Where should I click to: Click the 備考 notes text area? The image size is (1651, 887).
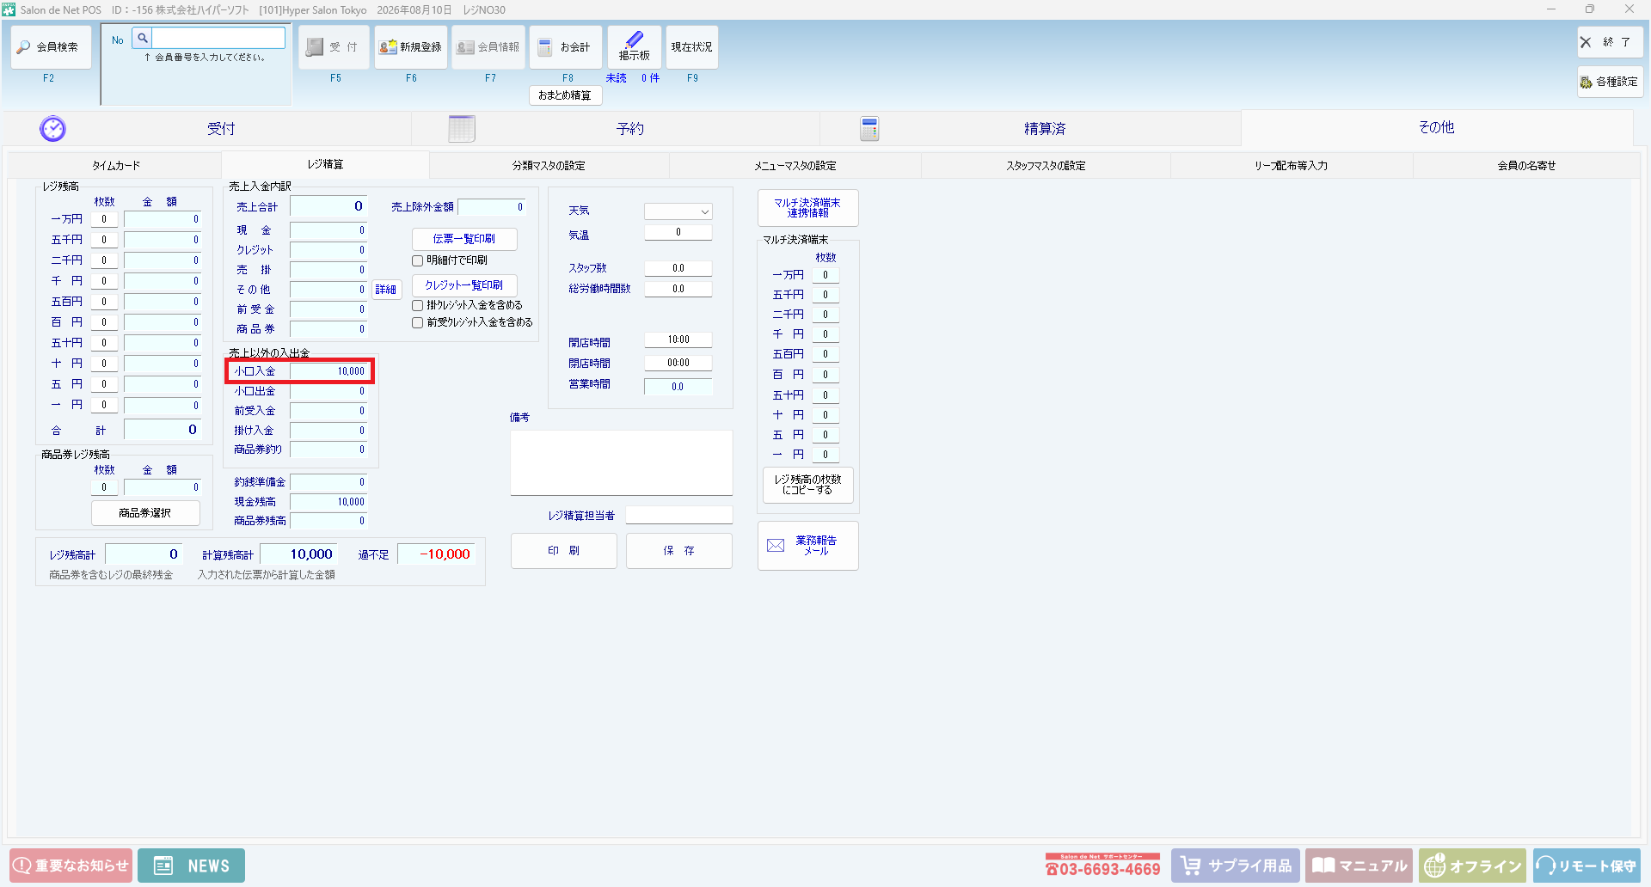tap(622, 462)
